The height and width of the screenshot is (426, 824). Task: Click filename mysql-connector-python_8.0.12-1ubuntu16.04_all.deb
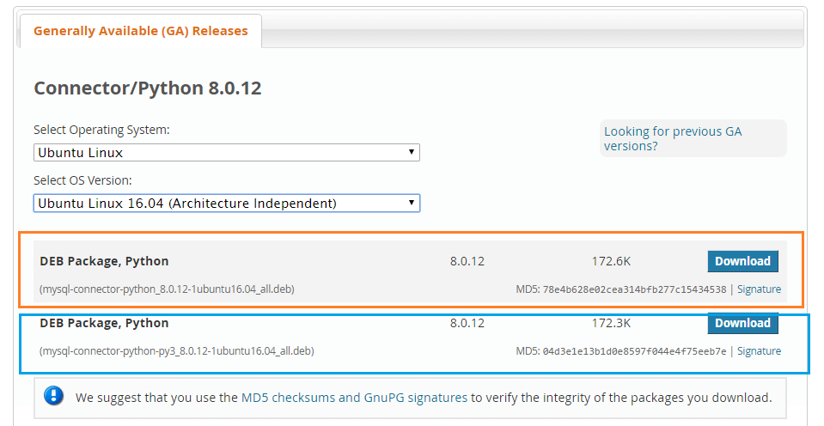click(167, 289)
